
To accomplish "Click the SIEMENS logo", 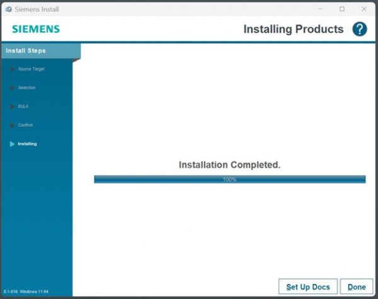I will coord(36,29).
